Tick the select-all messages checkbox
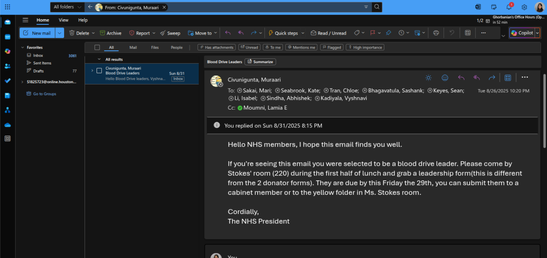The height and width of the screenshot is (258, 547). click(x=97, y=47)
